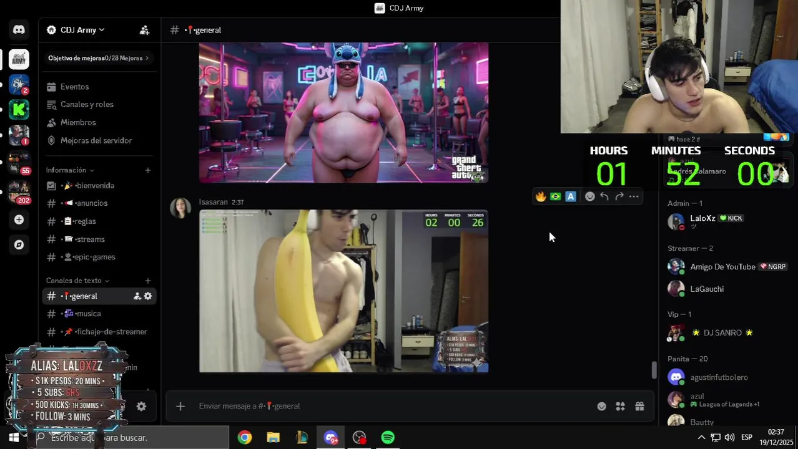Open the green K server icon

(x=19, y=110)
